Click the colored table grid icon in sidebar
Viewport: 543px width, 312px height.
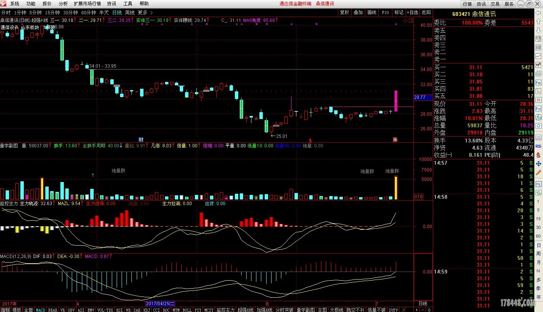click(x=538, y=48)
